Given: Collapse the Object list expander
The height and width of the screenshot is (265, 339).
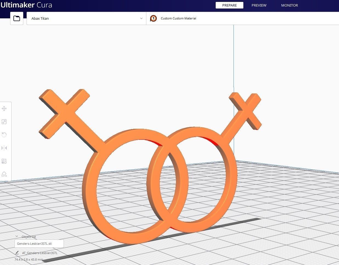Looking at the screenshot, I should pyautogui.click(x=17, y=236).
